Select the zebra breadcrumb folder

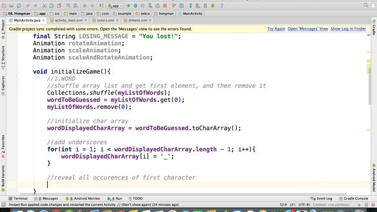[x=143, y=14]
